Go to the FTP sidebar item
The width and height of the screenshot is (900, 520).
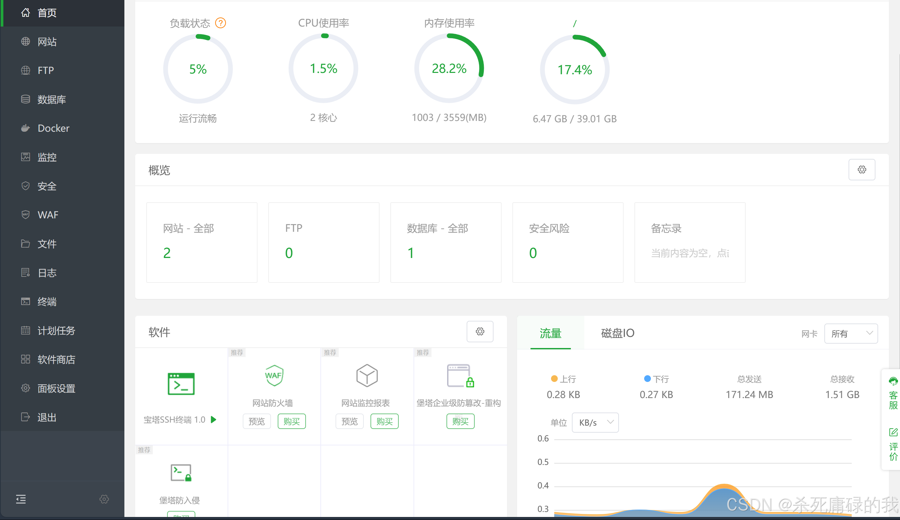coord(63,70)
